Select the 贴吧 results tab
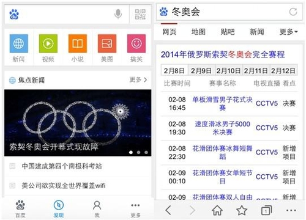The width and height of the screenshot is (306, 220). click(x=228, y=32)
